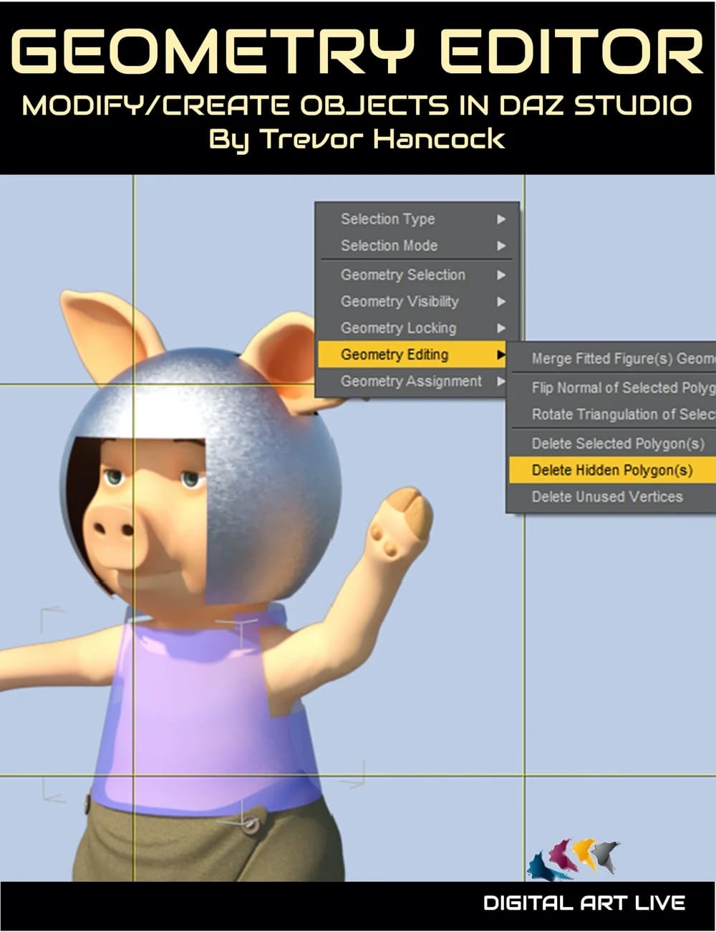Open the Selection Mode submenu
716x932 pixels.
(x=417, y=246)
